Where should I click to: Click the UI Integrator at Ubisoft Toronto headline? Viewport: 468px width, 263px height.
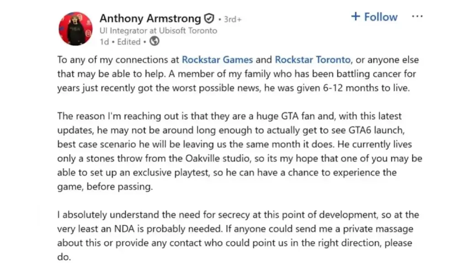pyautogui.click(x=158, y=31)
